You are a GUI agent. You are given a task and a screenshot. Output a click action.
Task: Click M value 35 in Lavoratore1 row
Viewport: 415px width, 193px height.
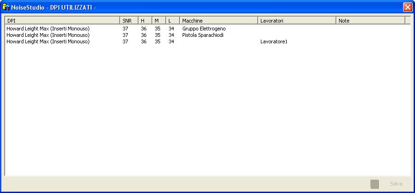point(157,41)
